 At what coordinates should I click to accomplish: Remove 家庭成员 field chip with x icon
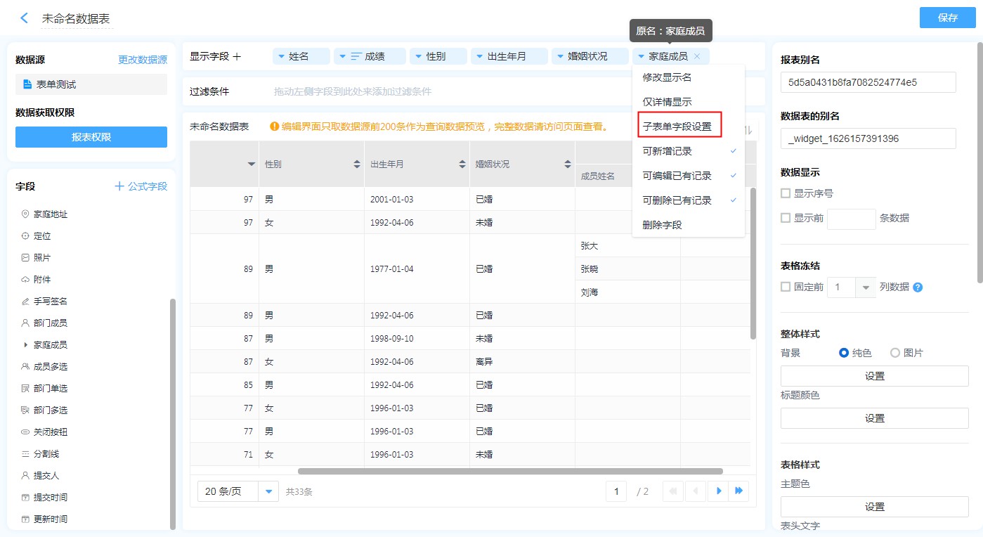(697, 56)
